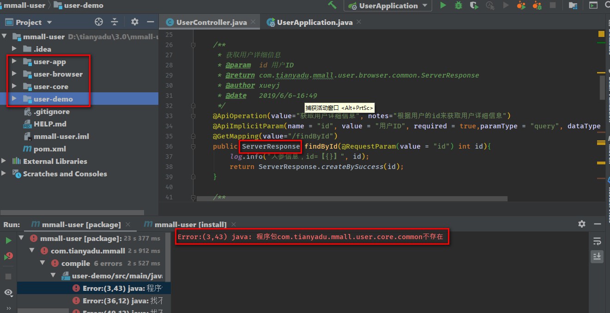Open the UserApplication run configuration dropdown
This screenshot has width=610, height=313.
(388, 6)
